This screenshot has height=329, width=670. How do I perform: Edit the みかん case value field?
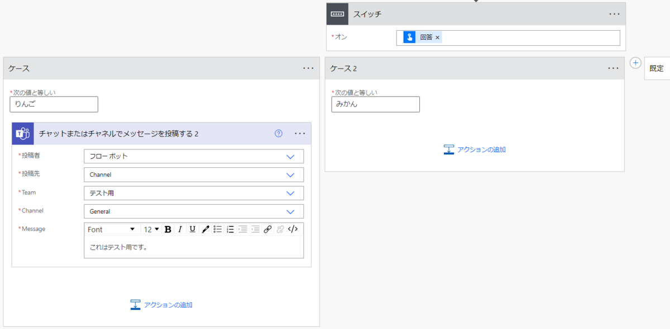[375, 104]
